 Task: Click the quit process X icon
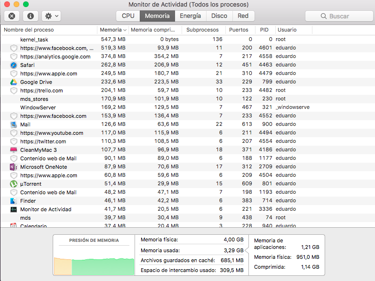tap(12, 16)
